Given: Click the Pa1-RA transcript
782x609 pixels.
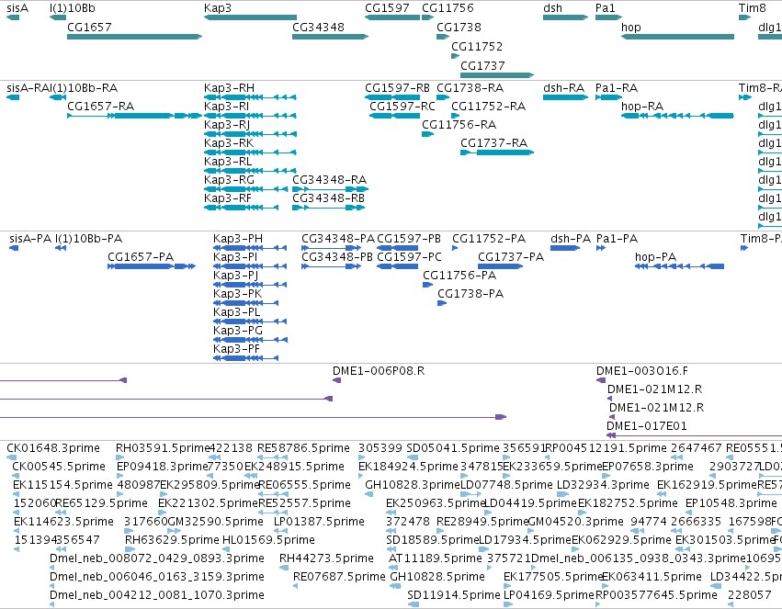Looking at the screenshot, I should tap(608, 97).
